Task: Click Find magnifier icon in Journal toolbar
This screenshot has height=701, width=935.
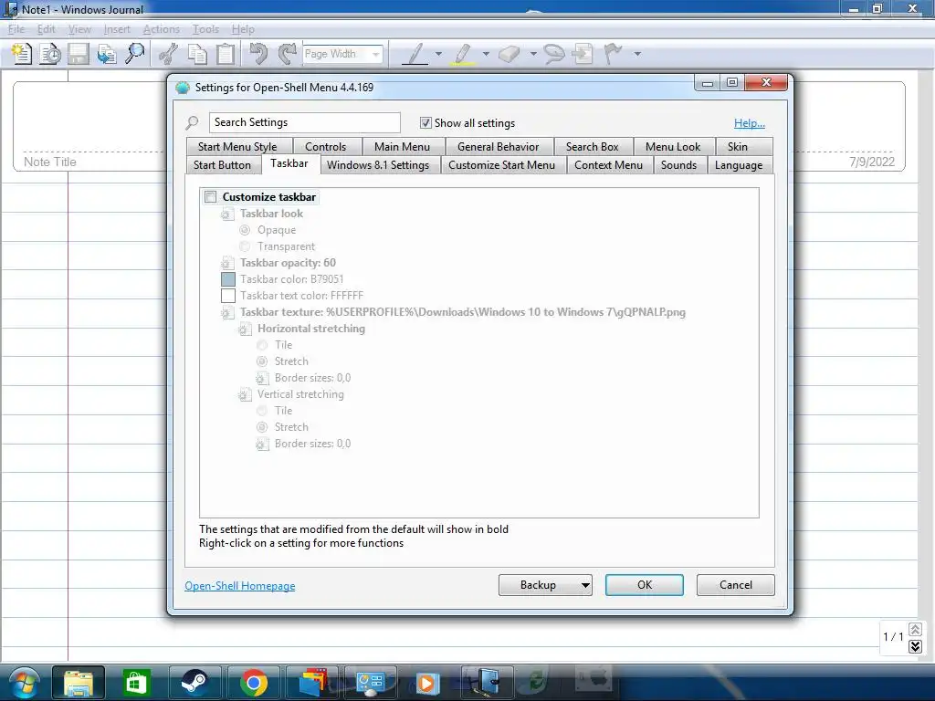Action: (135, 54)
